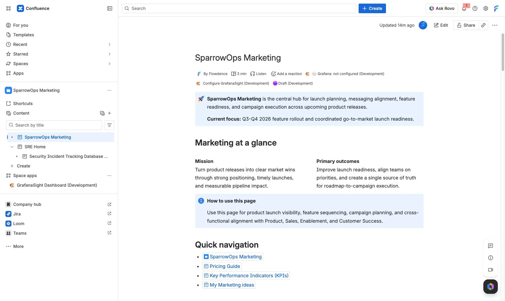Expand the Starred menu chevron
Screen dimensions: 505x301
tap(109, 54)
